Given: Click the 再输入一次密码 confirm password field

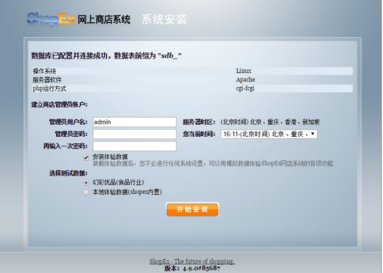Looking at the screenshot, I should pyautogui.click(x=134, y=146).
